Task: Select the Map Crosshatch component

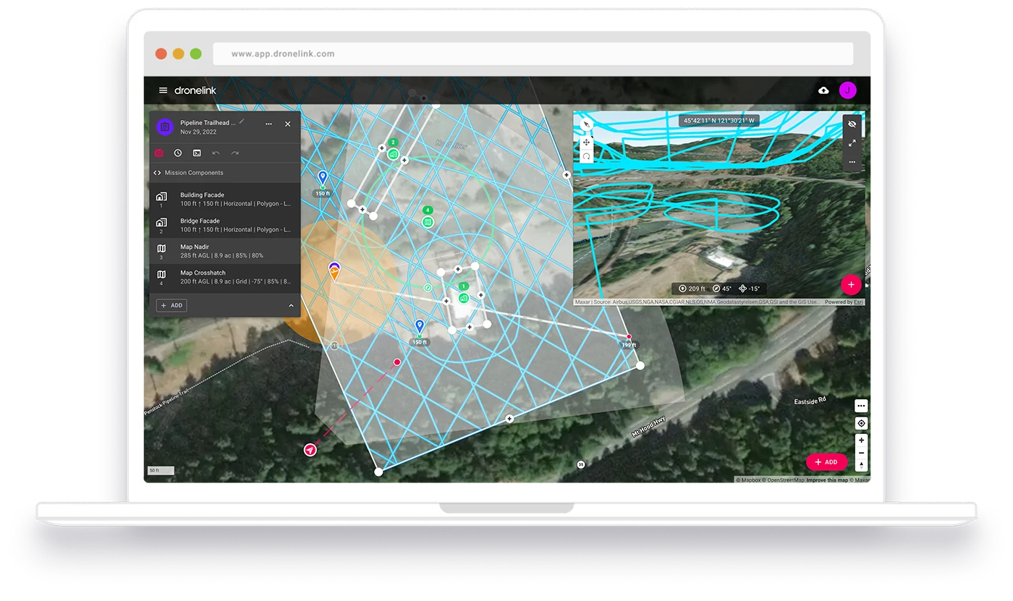Action: coord(225,277)
